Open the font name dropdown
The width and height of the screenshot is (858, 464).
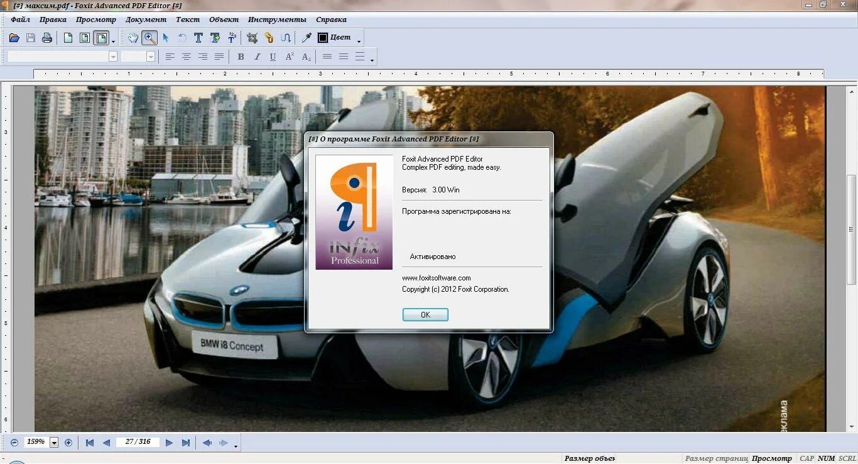point(113,57)
